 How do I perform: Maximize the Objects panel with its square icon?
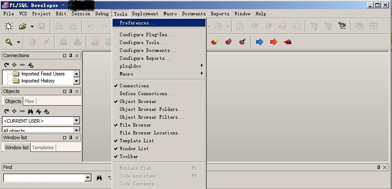tap(64, 91)
